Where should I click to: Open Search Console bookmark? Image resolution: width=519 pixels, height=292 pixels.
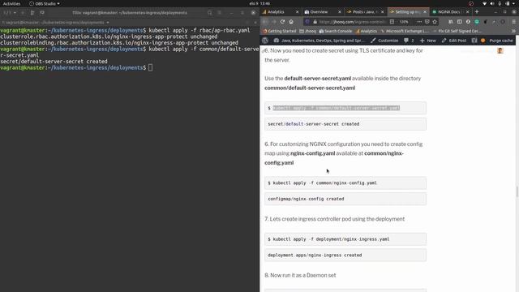click(335, 31)
